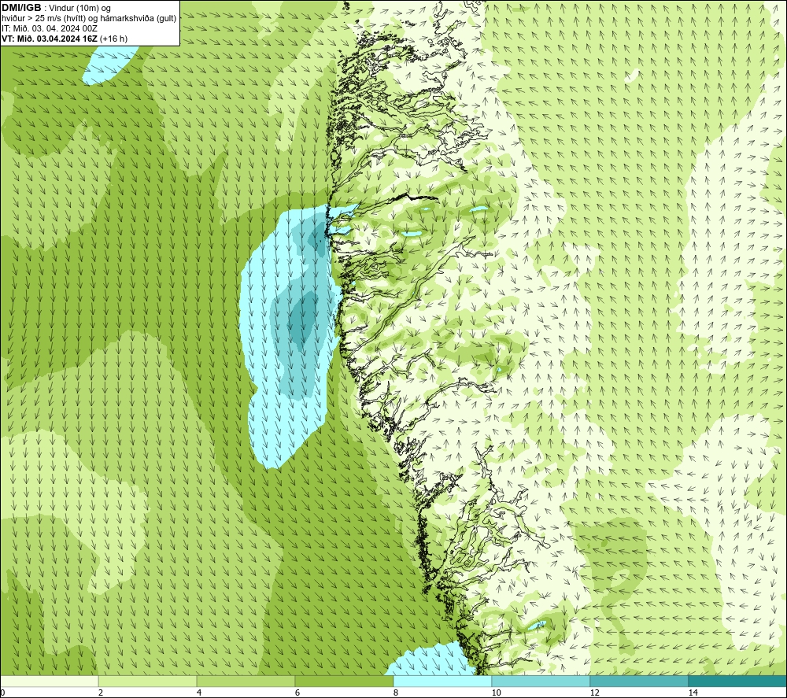787x698 pixels.
Task: Click the '4' scale label
Action: pyautogui.click(x=199, y=692)
